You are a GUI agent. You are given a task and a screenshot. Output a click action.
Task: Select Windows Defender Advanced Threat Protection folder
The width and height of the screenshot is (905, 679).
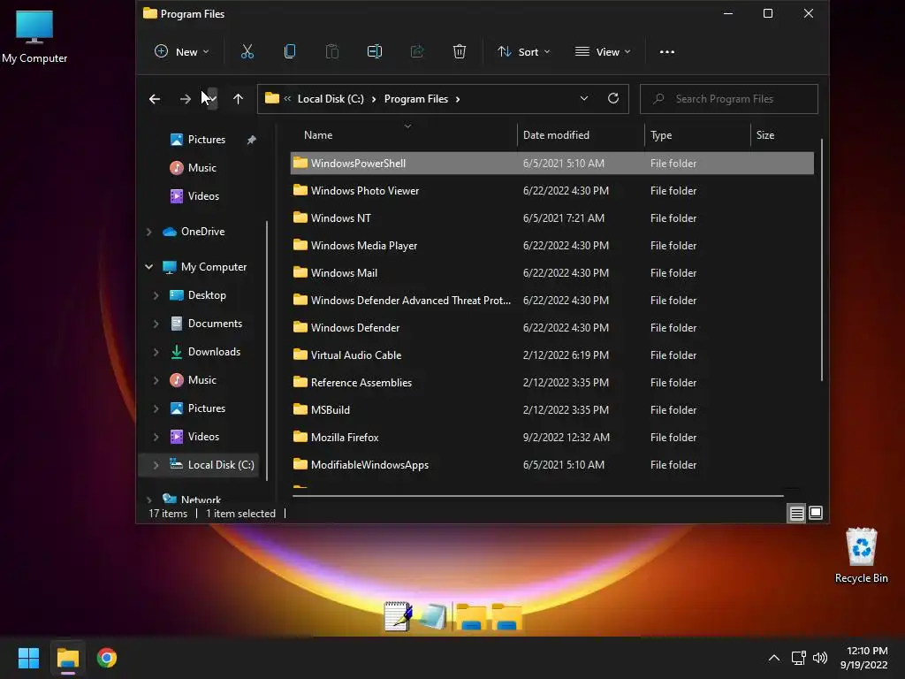pyautogui.click(x=551, y=301)
